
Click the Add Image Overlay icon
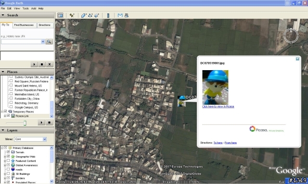pos(97,15)
